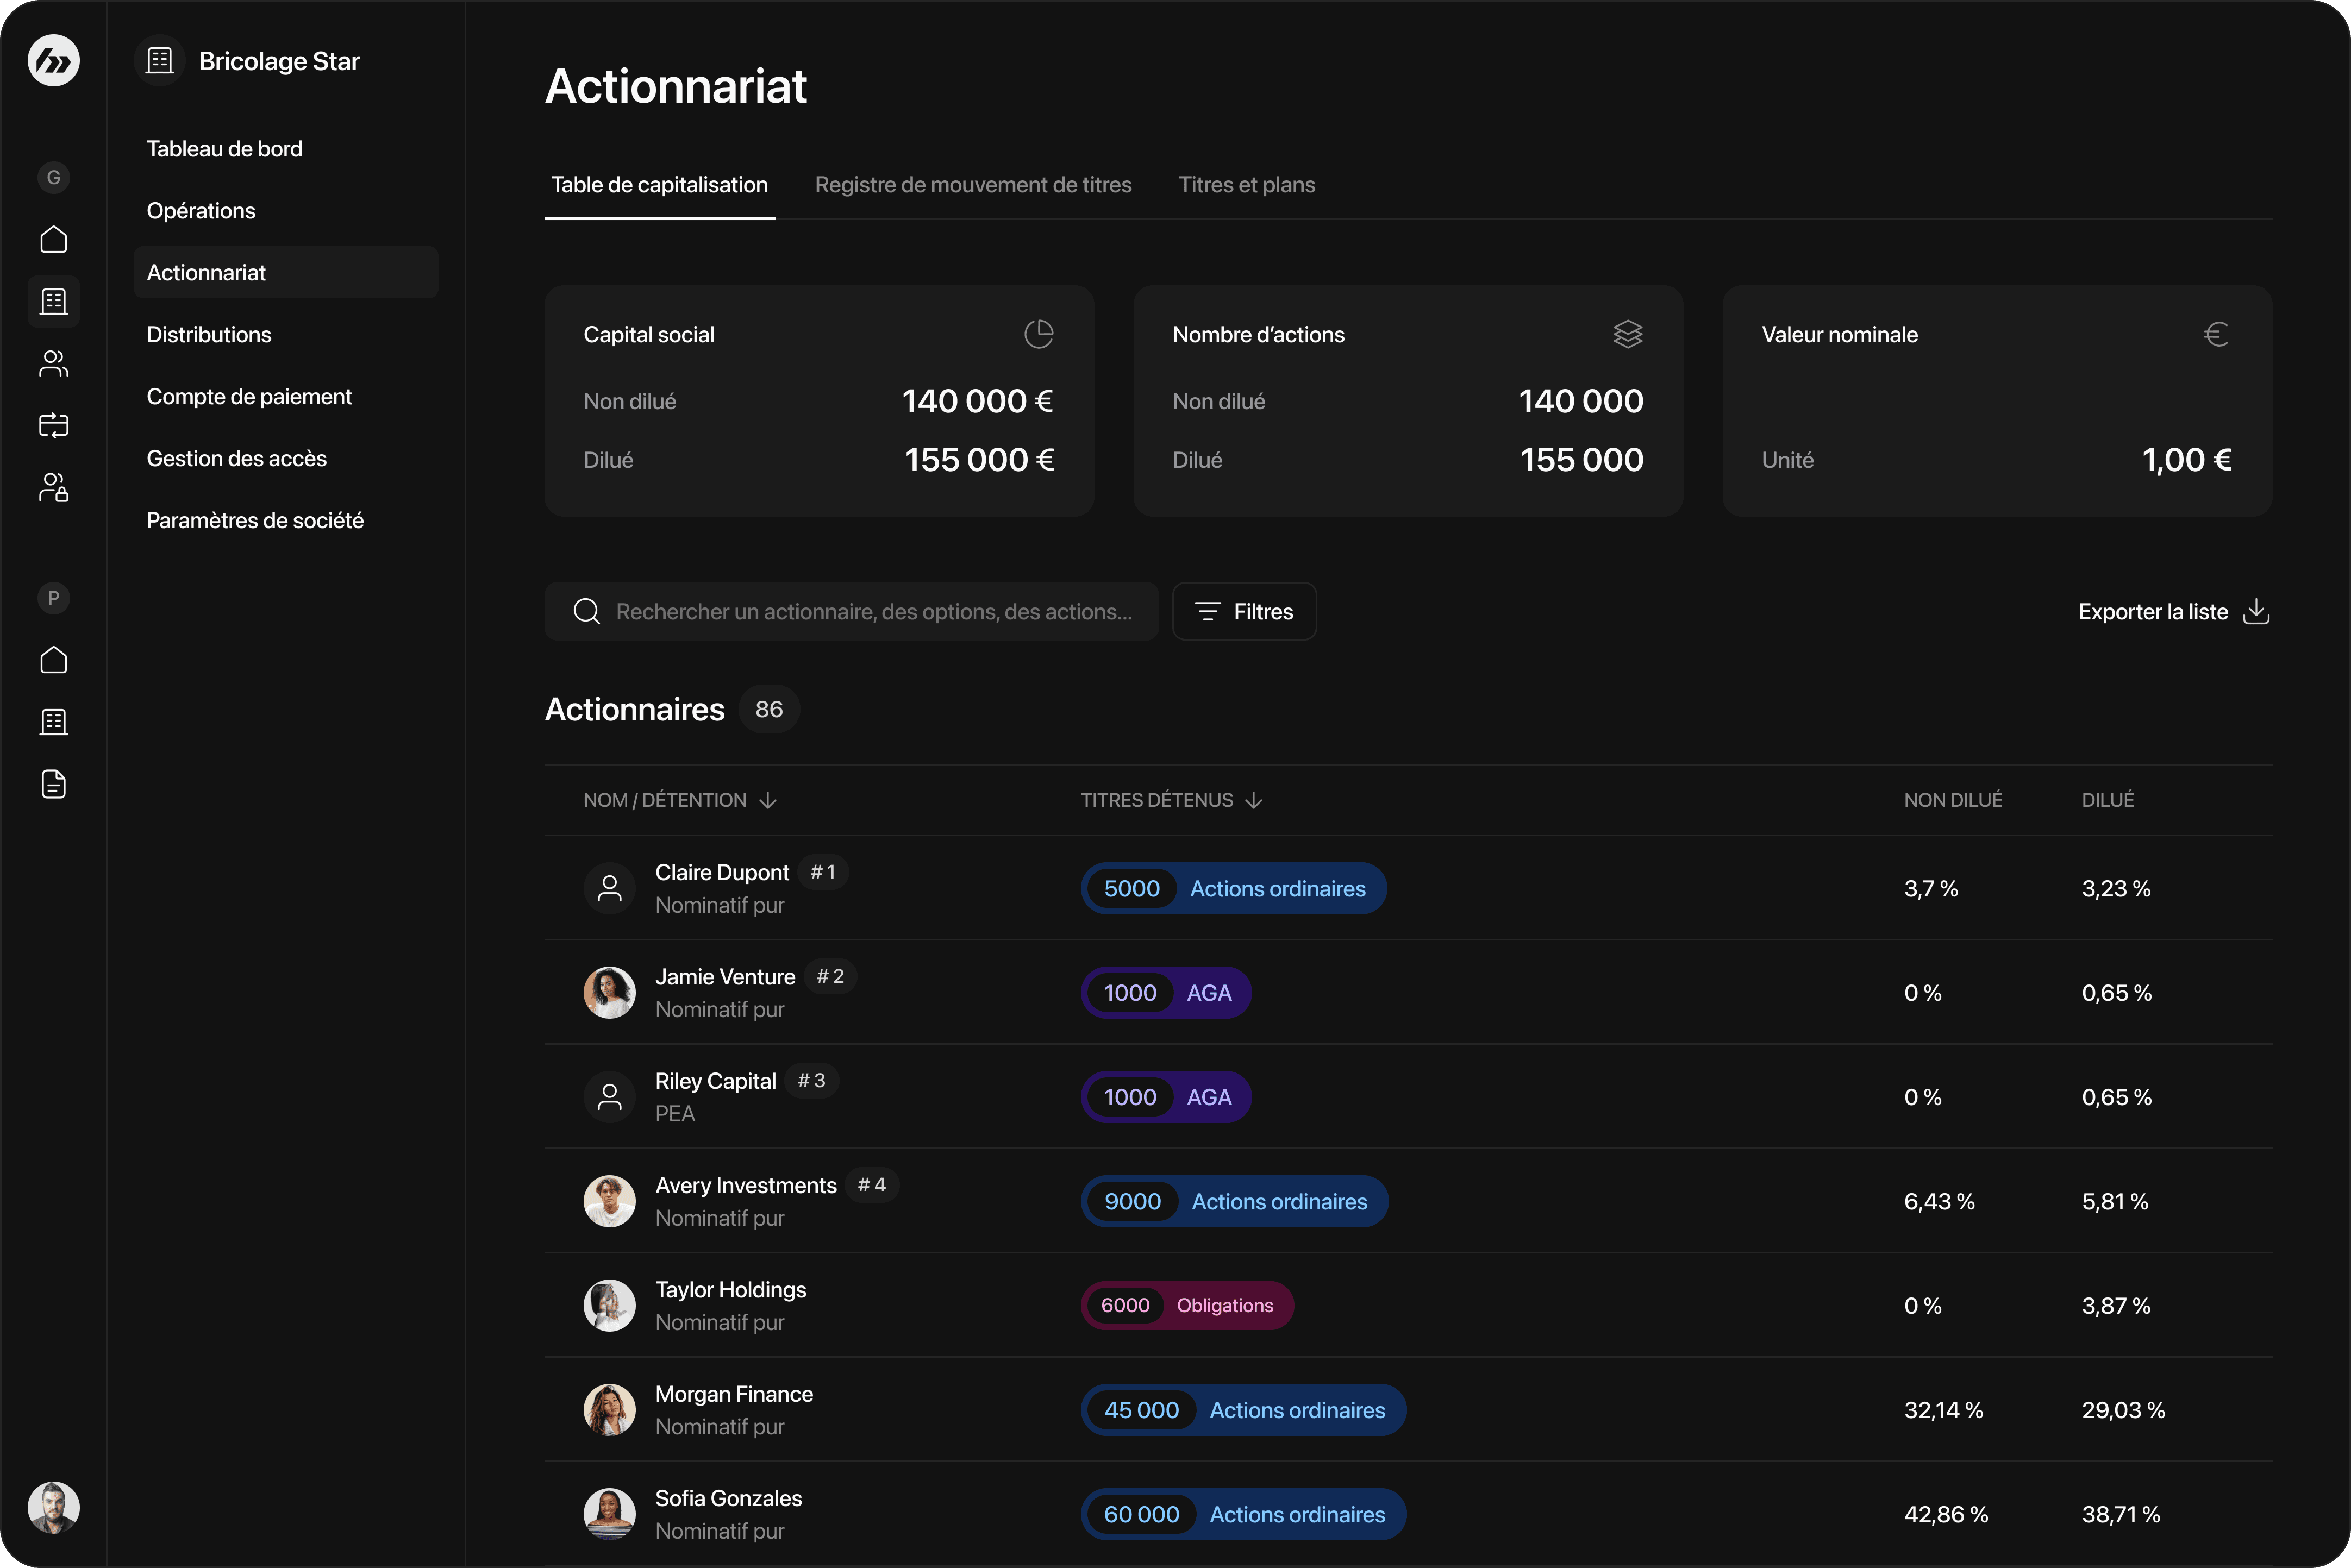Sort by the Titres détenus column arrow
The image size is (2351, 1568).
1254,801
